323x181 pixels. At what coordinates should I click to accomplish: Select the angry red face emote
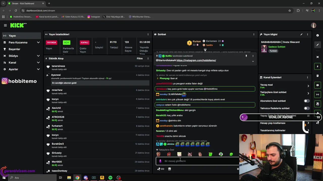coord(169,154)
